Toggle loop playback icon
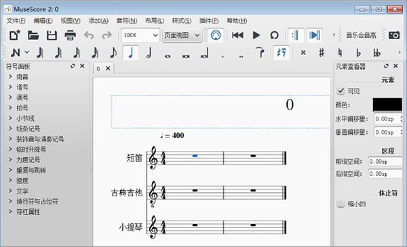This screenshot has height=247, width=407. point(274,35)
